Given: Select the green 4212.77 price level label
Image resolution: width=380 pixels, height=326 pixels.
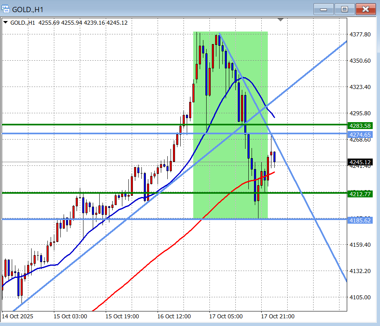Looking at the screenshot, I should point(360,194).
